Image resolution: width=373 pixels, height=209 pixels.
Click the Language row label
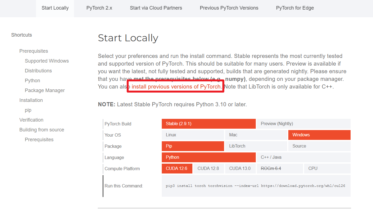pyautogui.click(x=114, y=158)
